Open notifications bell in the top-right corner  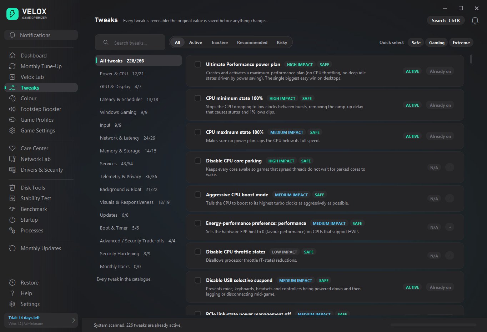coord(475,21)
